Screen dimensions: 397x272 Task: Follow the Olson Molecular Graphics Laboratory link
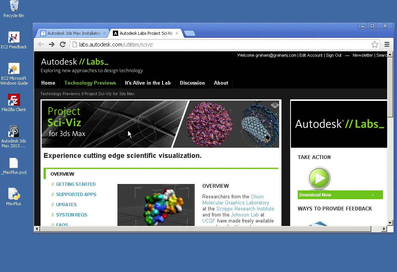(x=236, y=199)
